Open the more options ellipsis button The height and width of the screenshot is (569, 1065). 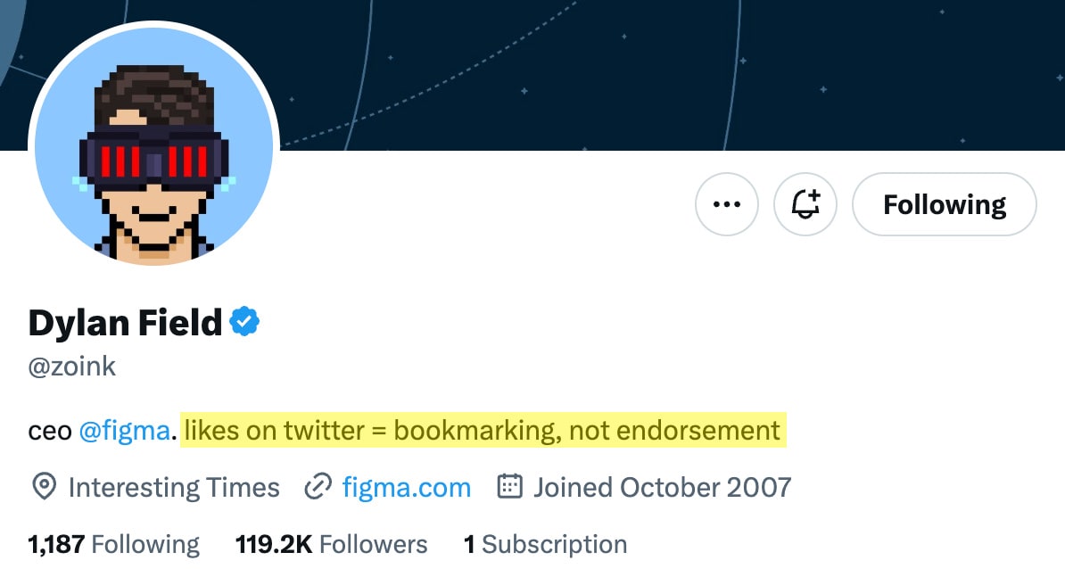[727, 204]
